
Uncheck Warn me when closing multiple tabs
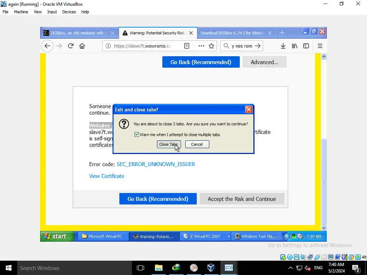click(x=137, y=135)
